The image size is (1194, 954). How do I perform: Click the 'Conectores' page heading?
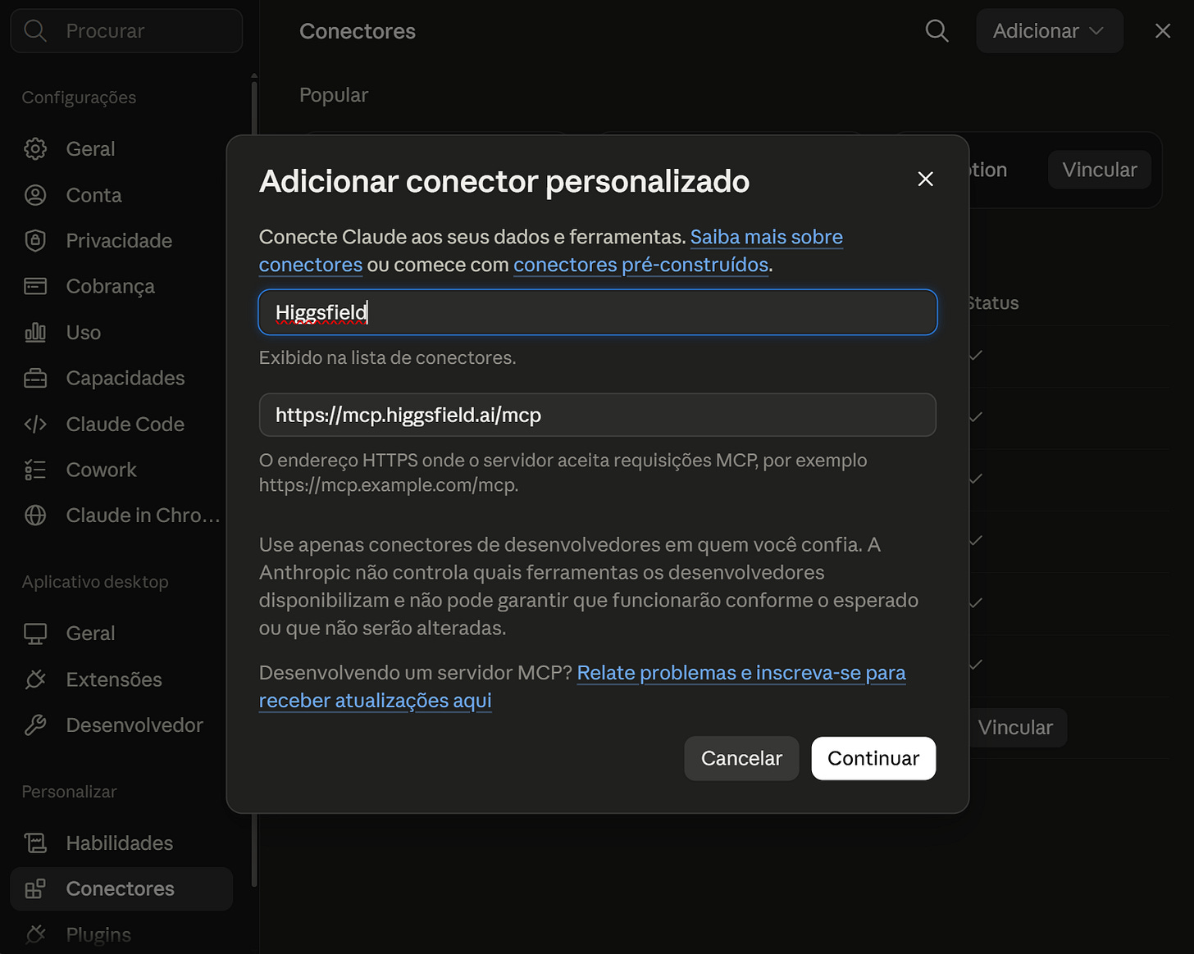click(358, 31)
